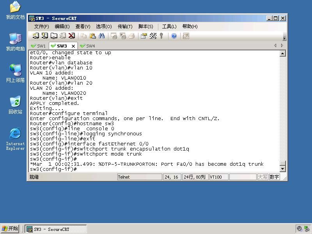Click SW3 - SecureCRT taskbar button
312x234 pixels.
(x=56, y=229)
